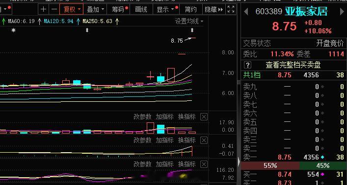347x185 pixels.
Task: Click 加指标 on the volume indicator panel
Action: coord(164,116)
